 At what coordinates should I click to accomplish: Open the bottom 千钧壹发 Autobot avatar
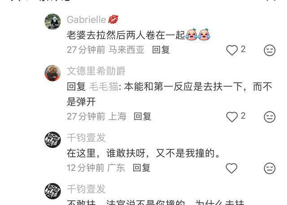coord(53,191)
